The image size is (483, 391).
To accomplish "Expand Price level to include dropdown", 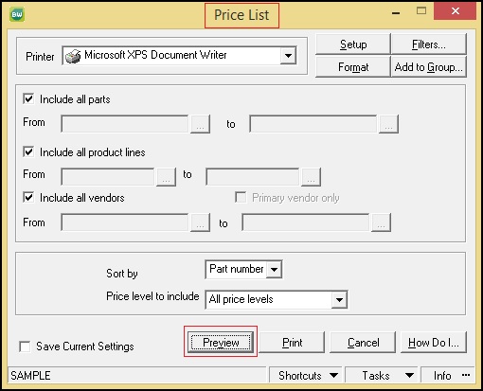I will point(339,299).
